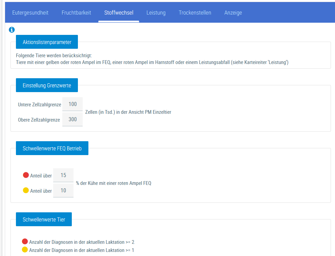The height and width of the screenshot is (256, 335).
Task: Open the Fruchtbarkeit tab
Action: (76, 13)
